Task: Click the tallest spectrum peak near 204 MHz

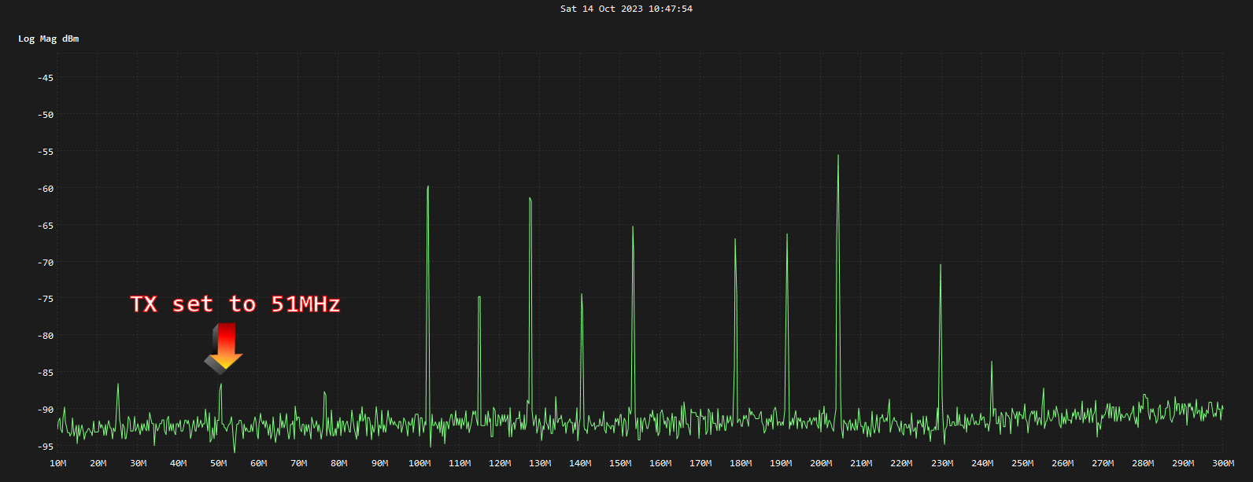Action: click(838, 156)
